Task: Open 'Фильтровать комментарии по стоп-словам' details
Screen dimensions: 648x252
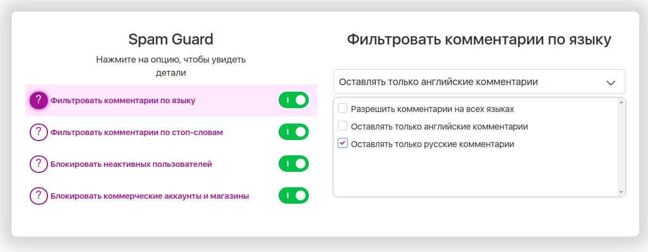Action: coord(137,132)
